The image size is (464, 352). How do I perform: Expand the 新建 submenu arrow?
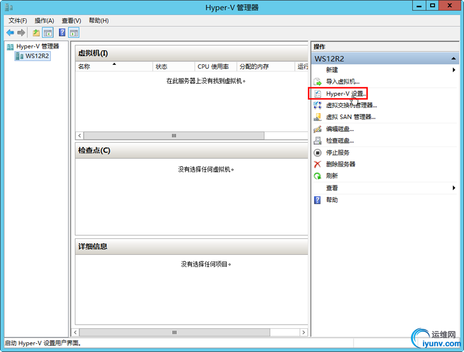[x=454, y=70]
